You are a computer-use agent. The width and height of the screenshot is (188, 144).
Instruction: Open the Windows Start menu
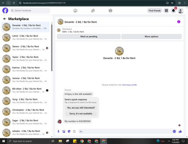3,141
